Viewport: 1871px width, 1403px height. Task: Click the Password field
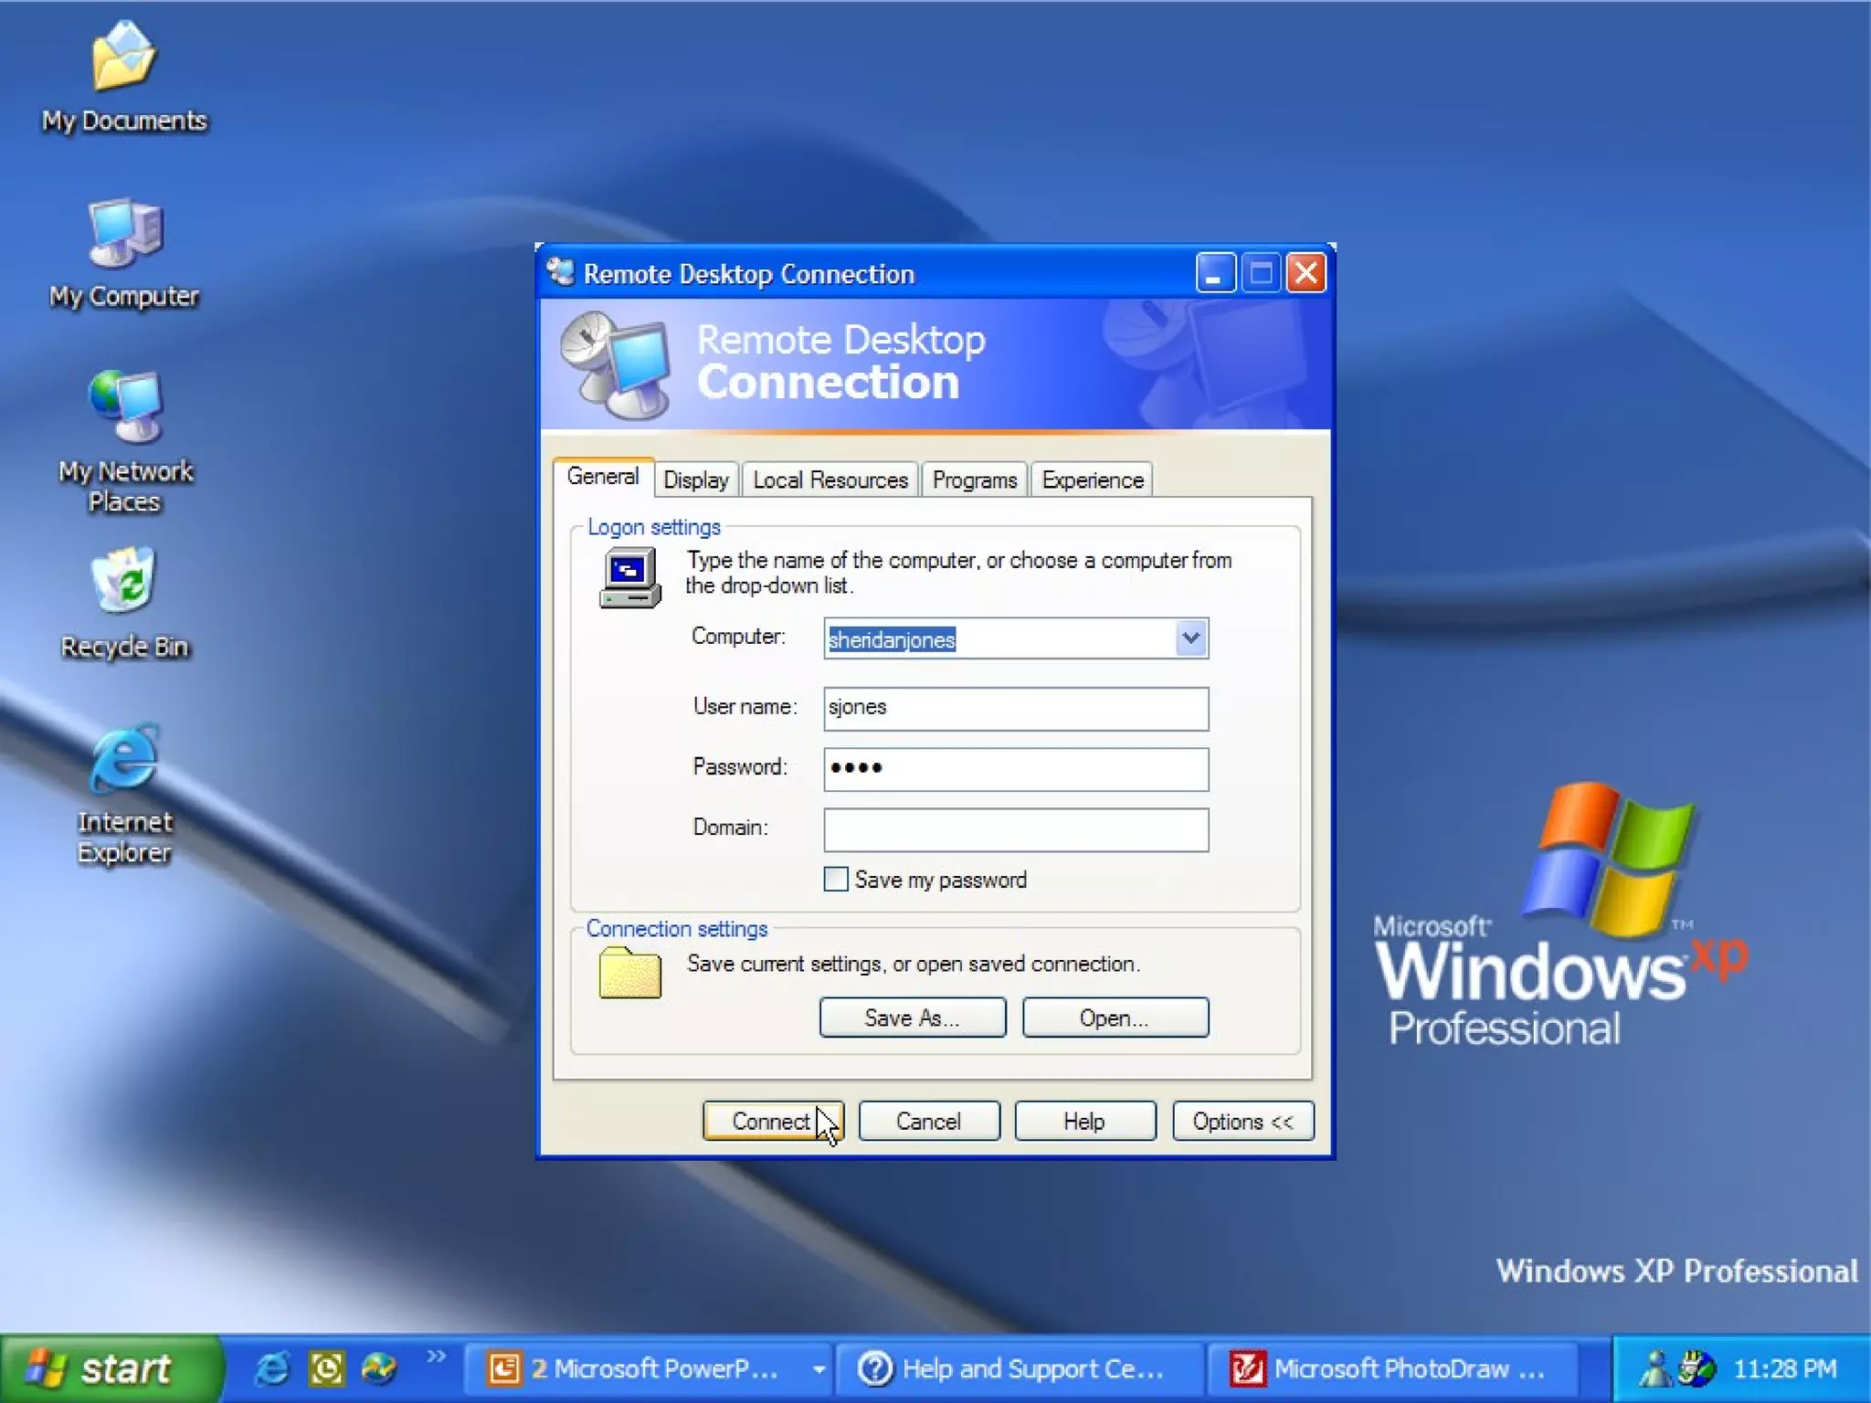tap(1016, 768)
